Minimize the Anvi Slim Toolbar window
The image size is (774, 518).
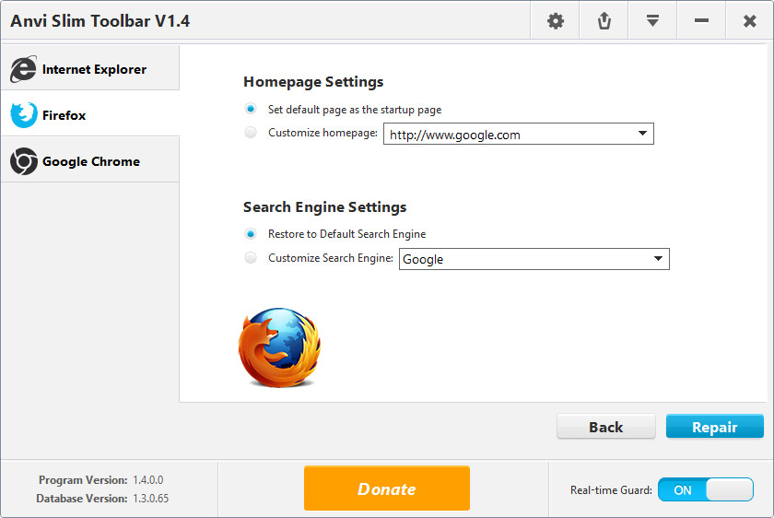701,21
